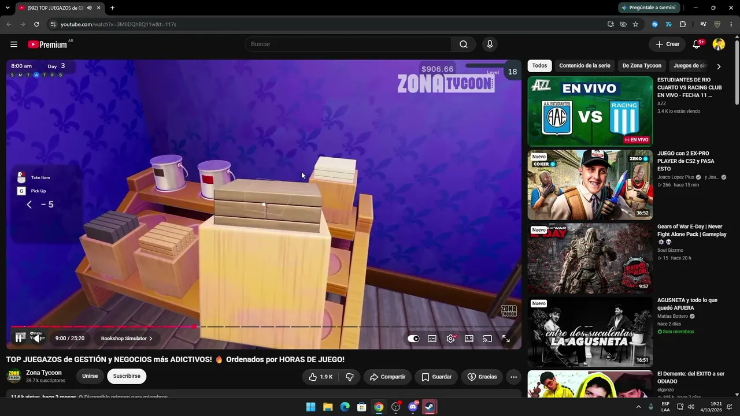Show hidden icons in the system tray
The image size is (740, 416).
(638, 407)
